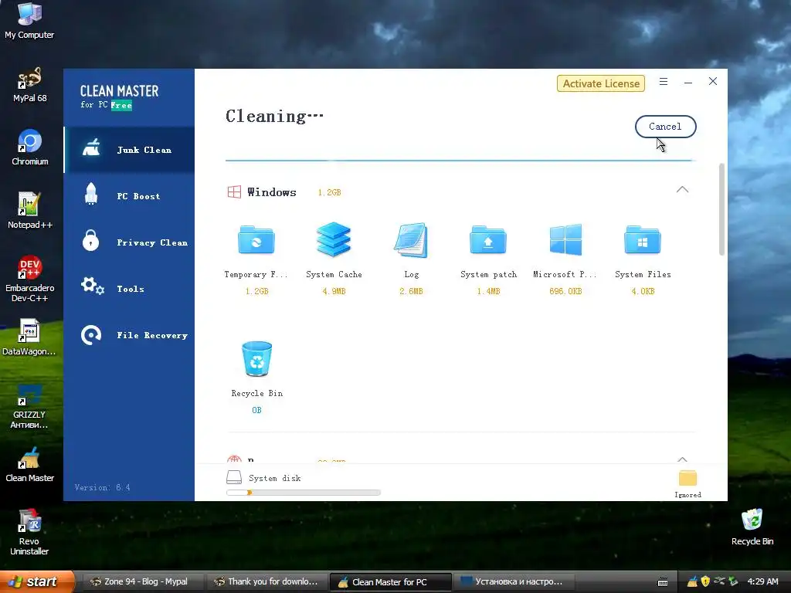Select MyPal 68 desktop icon
This screenshot has width=791, height=593.
(30, 85)
